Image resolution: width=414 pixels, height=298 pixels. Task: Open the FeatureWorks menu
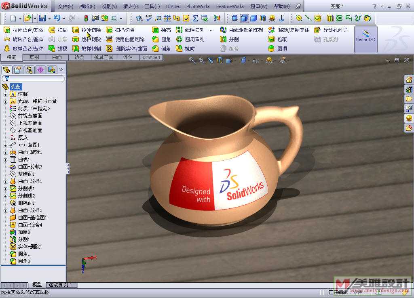pos(230,6)
